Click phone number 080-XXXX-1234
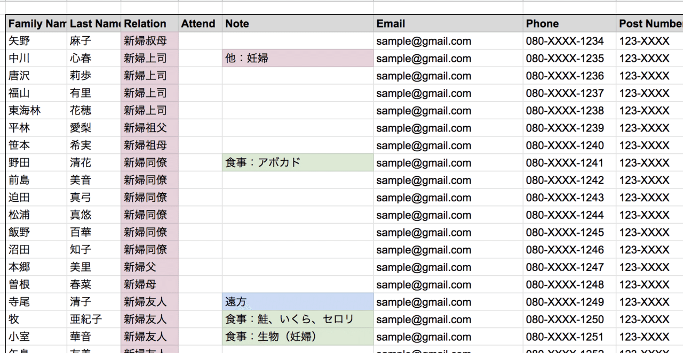Screen dimensions: 683x353 point(565,41)
